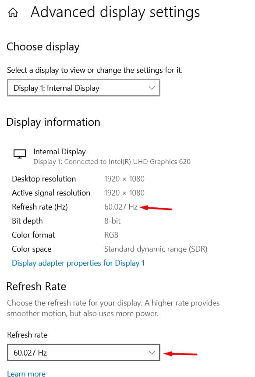
Task: Open the 'Display 1: Internal Display' dropdown
Action: pos(83,88)
